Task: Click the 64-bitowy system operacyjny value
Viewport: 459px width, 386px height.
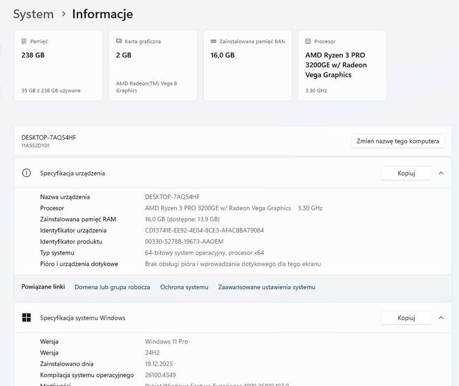Action: (204, 252)
